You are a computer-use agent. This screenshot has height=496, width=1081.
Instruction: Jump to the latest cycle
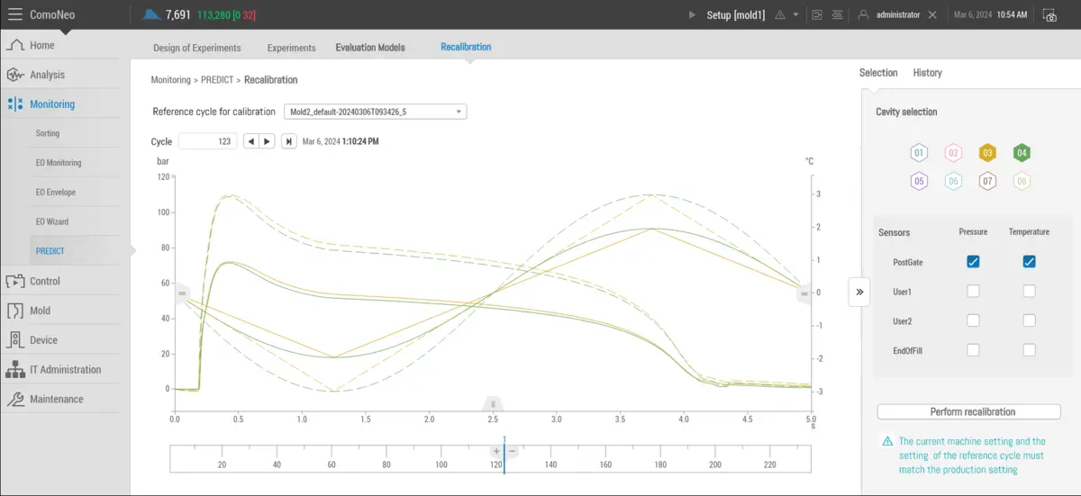coord(288,141)
